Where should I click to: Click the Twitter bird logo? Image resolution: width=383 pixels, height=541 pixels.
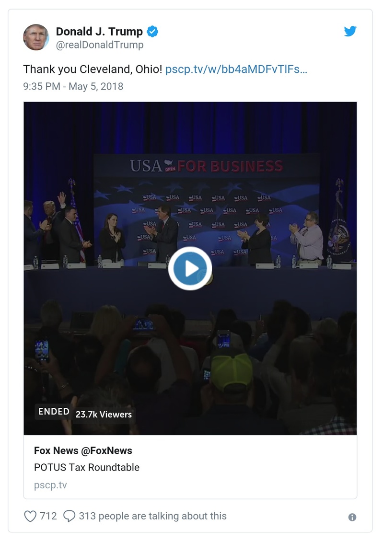point(350,31)
